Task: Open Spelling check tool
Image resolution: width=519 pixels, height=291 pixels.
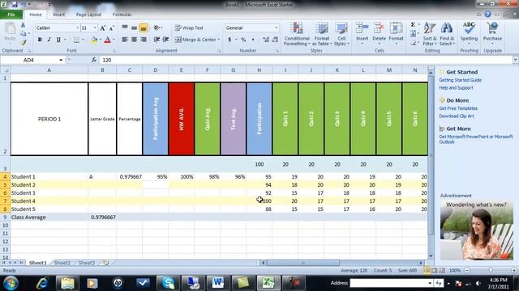Action: click(469, 32)
